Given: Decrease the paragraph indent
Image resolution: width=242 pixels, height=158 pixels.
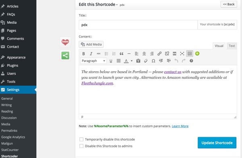Looking at the screenshot, I should coord(161,61).
